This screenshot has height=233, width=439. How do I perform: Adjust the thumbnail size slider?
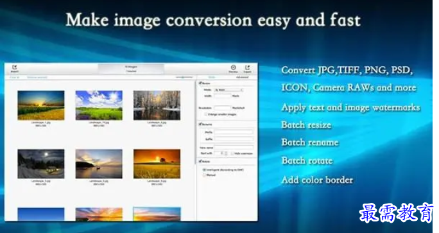coord(184,77)
